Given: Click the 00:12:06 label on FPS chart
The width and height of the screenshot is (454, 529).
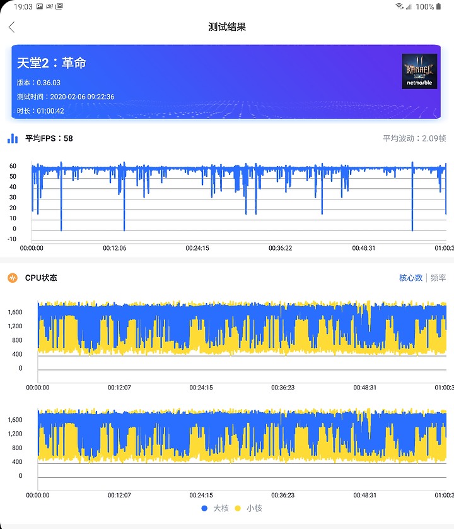Looking at the screenshot, I should coord(115,248).
